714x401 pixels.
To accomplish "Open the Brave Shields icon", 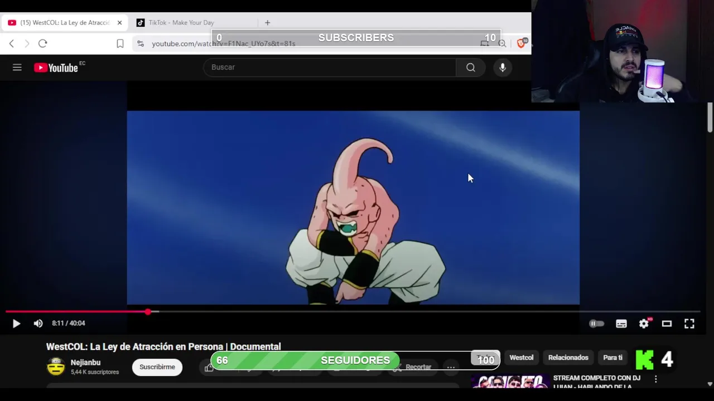I will (522, 43).
